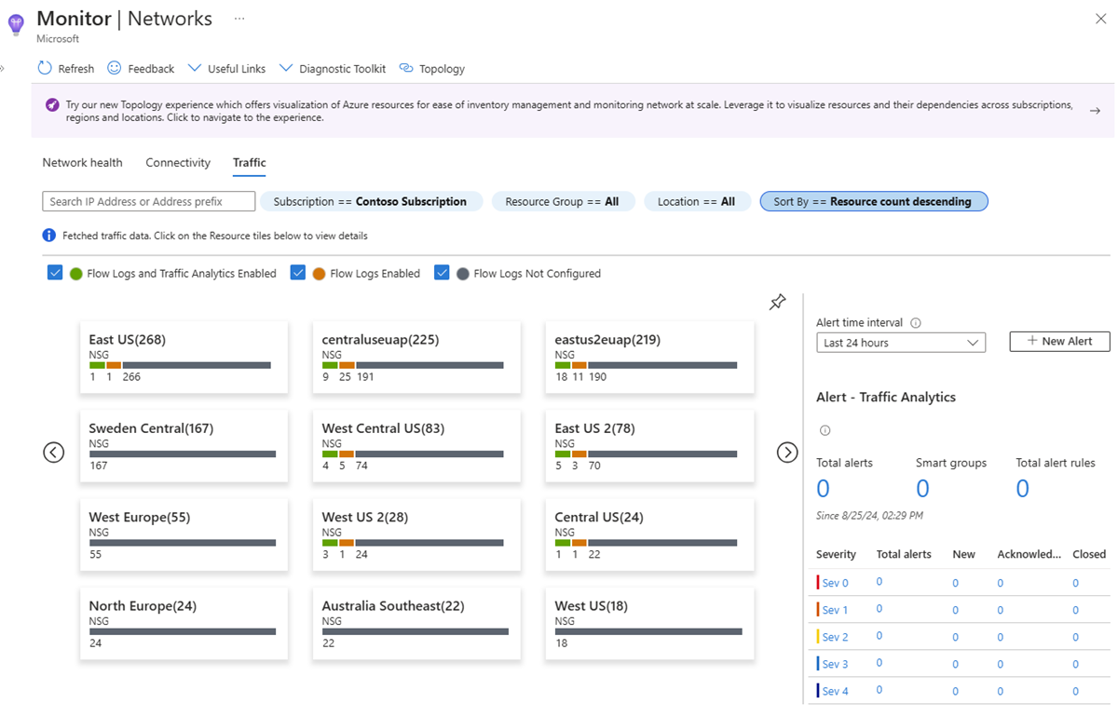Click the New Alert button
Viewport: 1118px width, 717px height.
(1059, 341)
